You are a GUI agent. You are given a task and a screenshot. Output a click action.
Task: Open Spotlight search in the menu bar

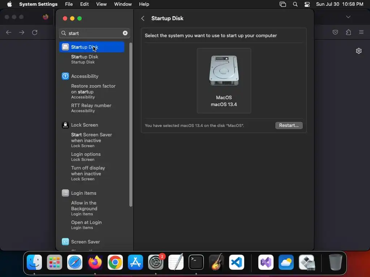[x=295, y=4]
